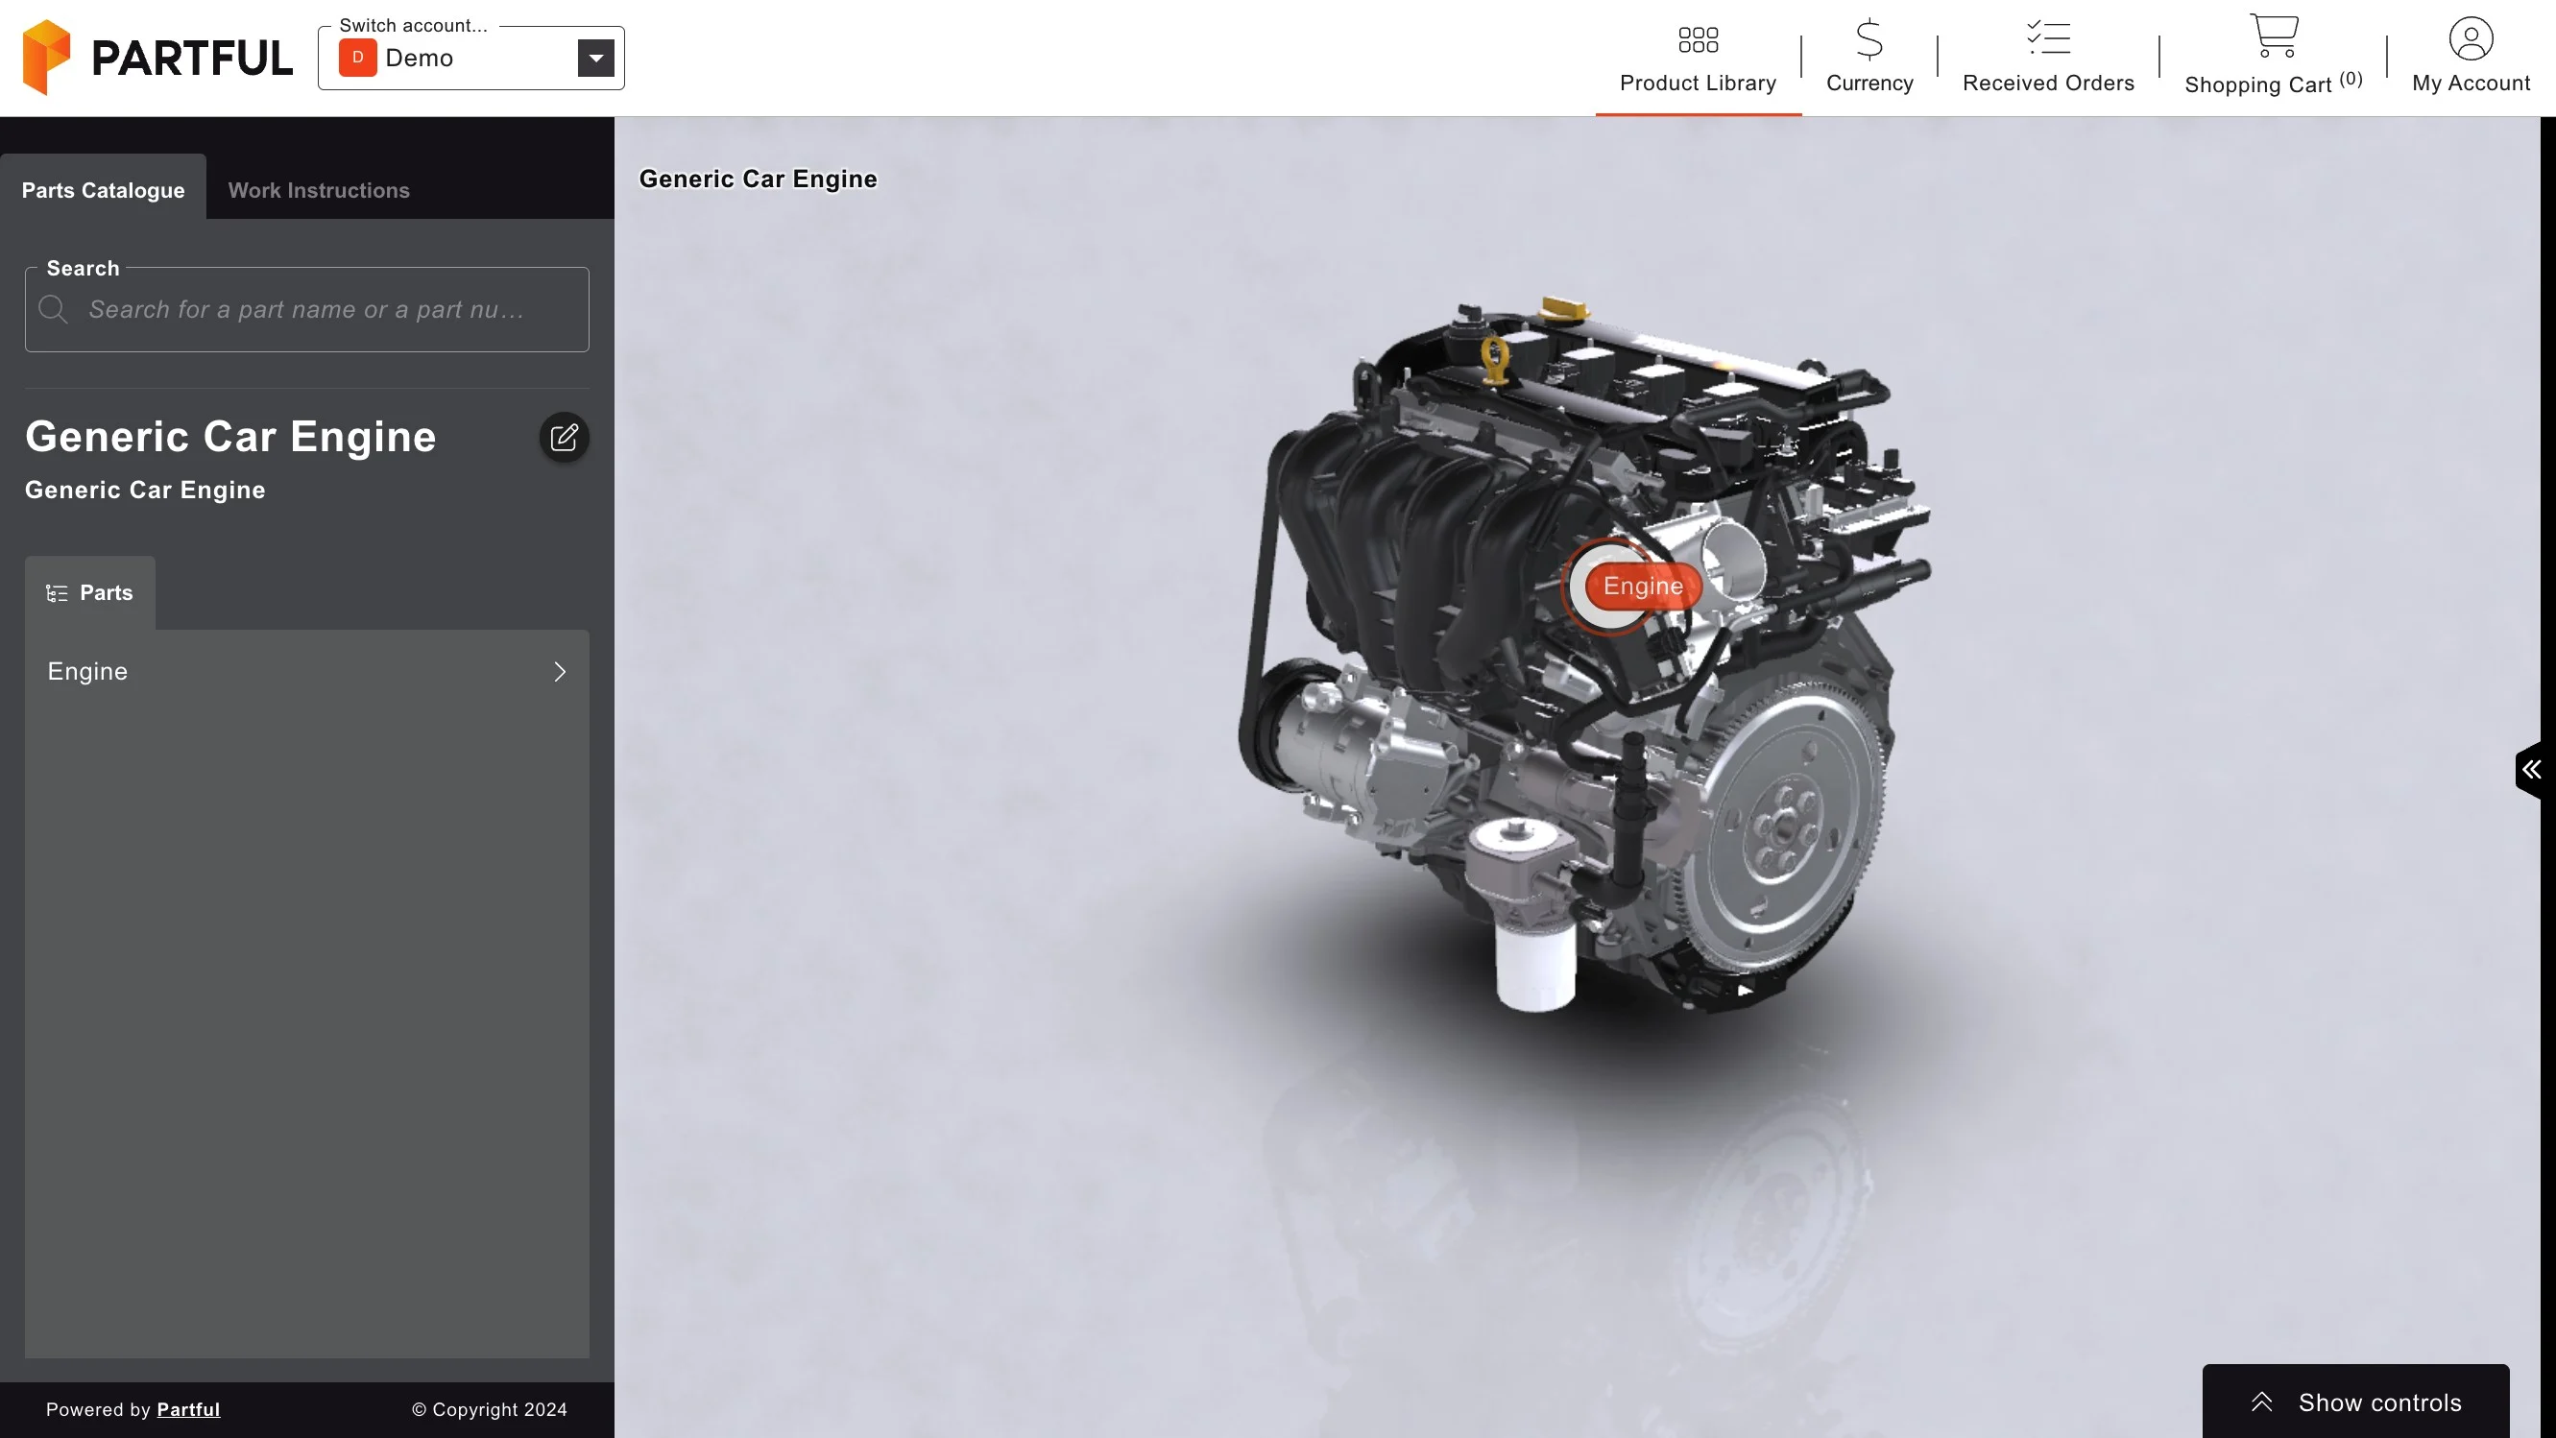Click the red Demo account avatar

(x=357, y=58)
